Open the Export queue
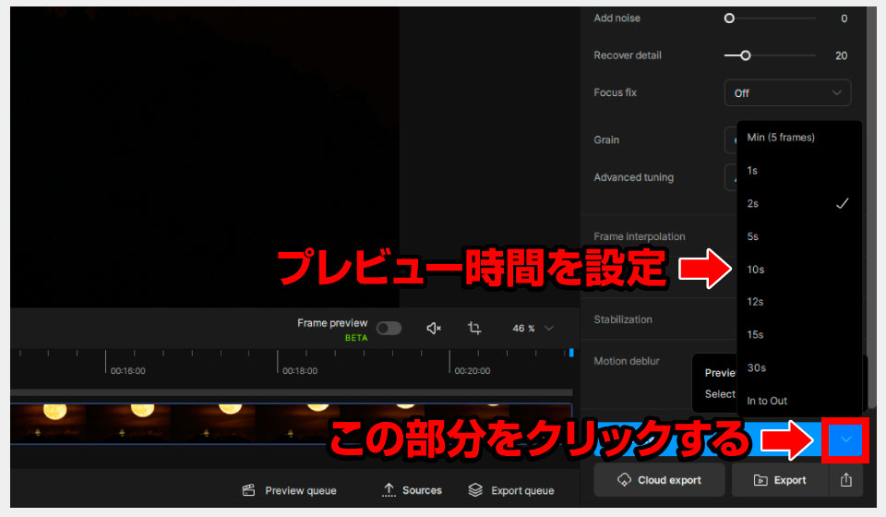This screenshot has height=517, width=886. (510, 490)
